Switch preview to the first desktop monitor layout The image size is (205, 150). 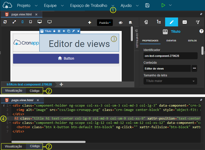[40, 22]
